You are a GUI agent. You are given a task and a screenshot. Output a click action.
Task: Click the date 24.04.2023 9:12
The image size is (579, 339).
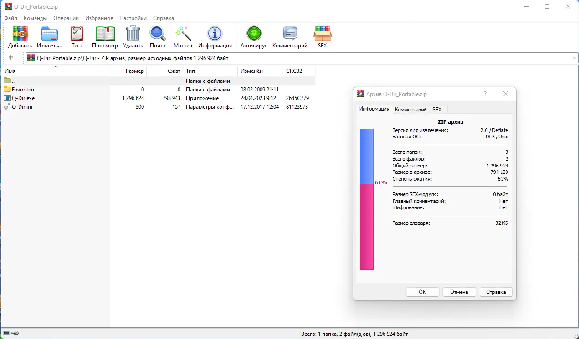click(x=258, y=98)
